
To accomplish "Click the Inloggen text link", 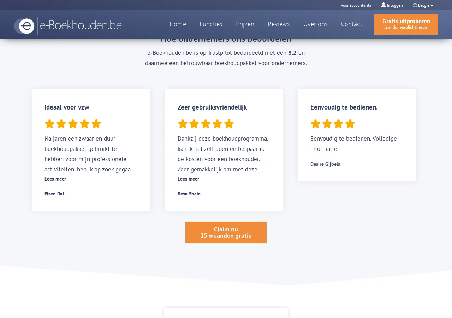I will [x=395, y=5].
